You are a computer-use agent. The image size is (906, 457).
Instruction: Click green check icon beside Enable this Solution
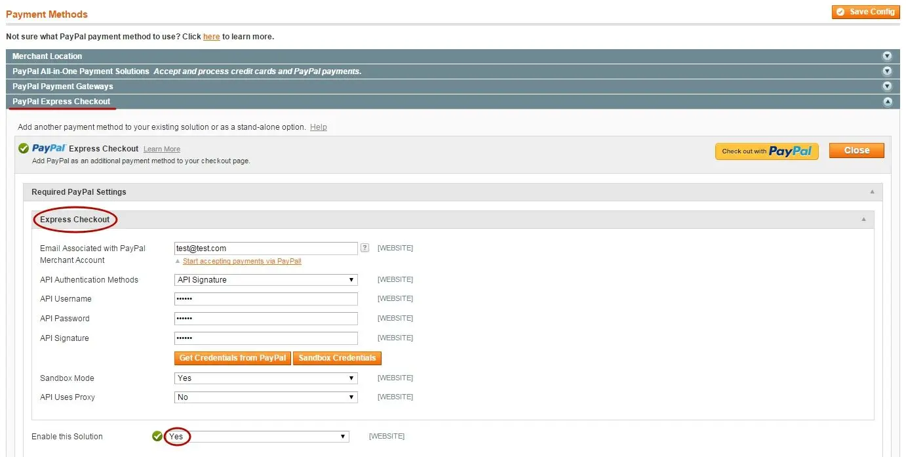(157, 437)
